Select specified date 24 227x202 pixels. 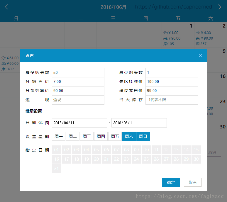pyautogui.click(x=136, y=159)
